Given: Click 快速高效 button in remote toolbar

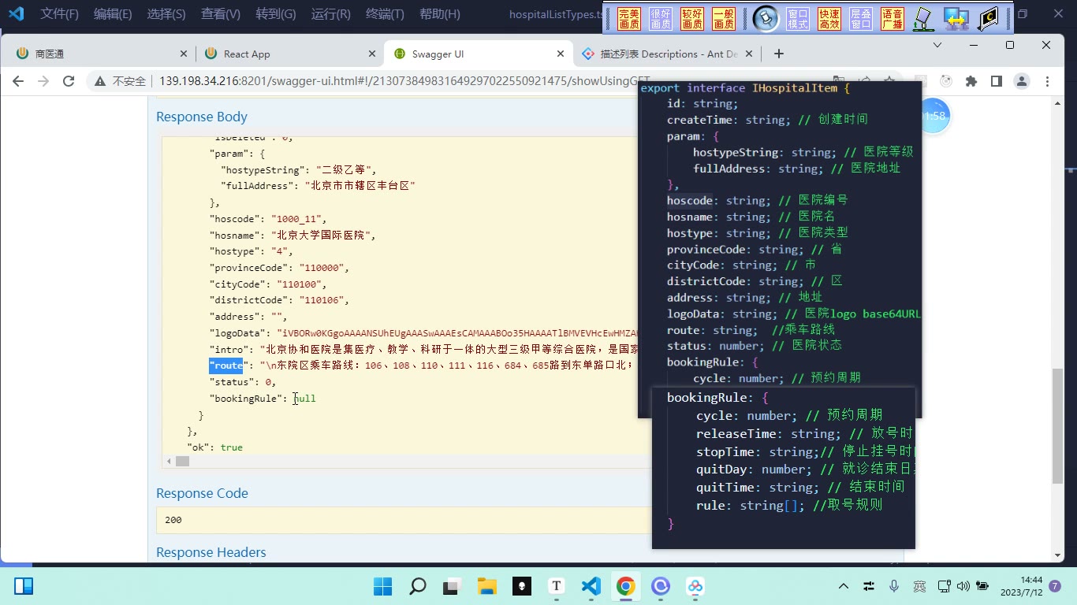Looking at the screenshot, I should tap(829, 19).
